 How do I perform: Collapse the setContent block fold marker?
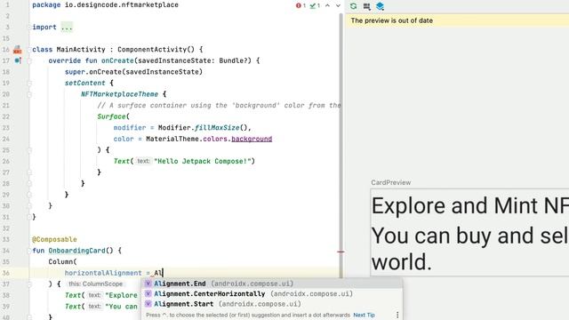click(29, 83)
